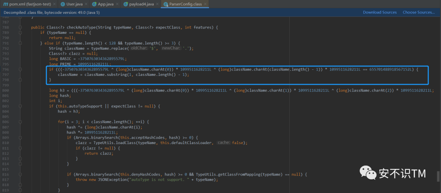The width and height of the screenshot is (441, 193).
Task: Collapse the checkAutoType method at line 788
Action: [x=20, y=27]
